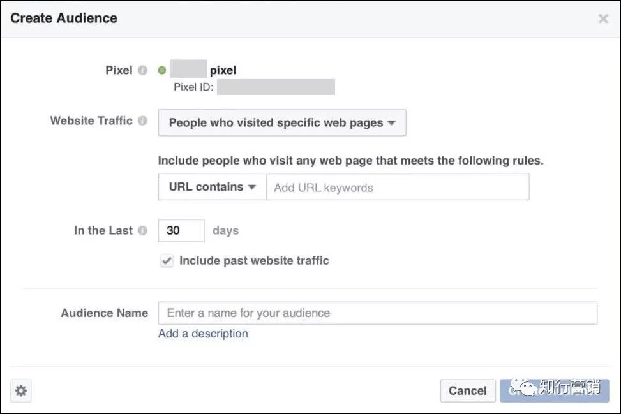
Task: Click the Cancel button
Action: pos(468,390)
